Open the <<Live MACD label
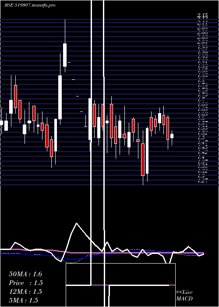Viewport: 219px width, 307px height. (184, 296)
